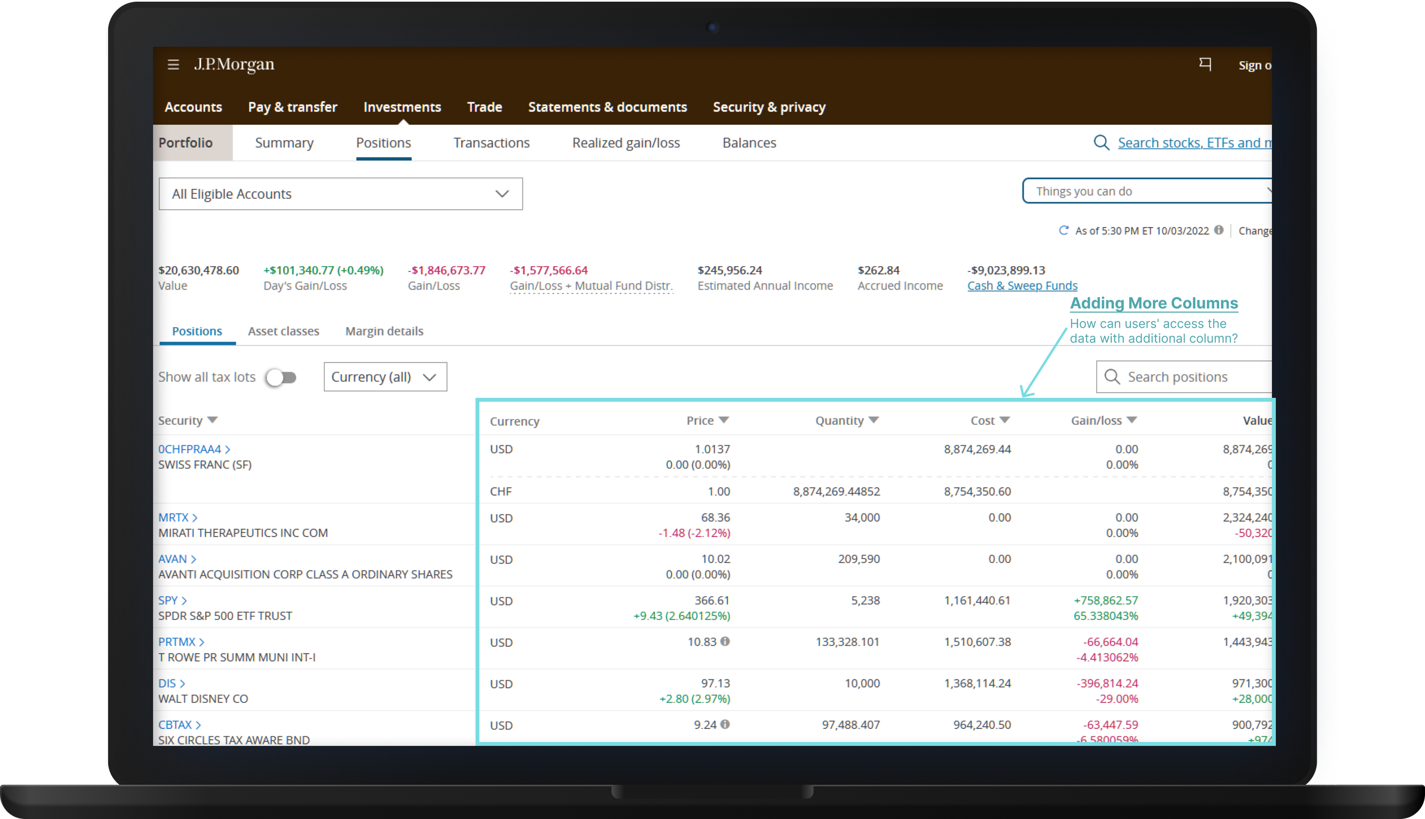
Task: Click the refresh icon next to timestamp
Action: pos(1064,230)
